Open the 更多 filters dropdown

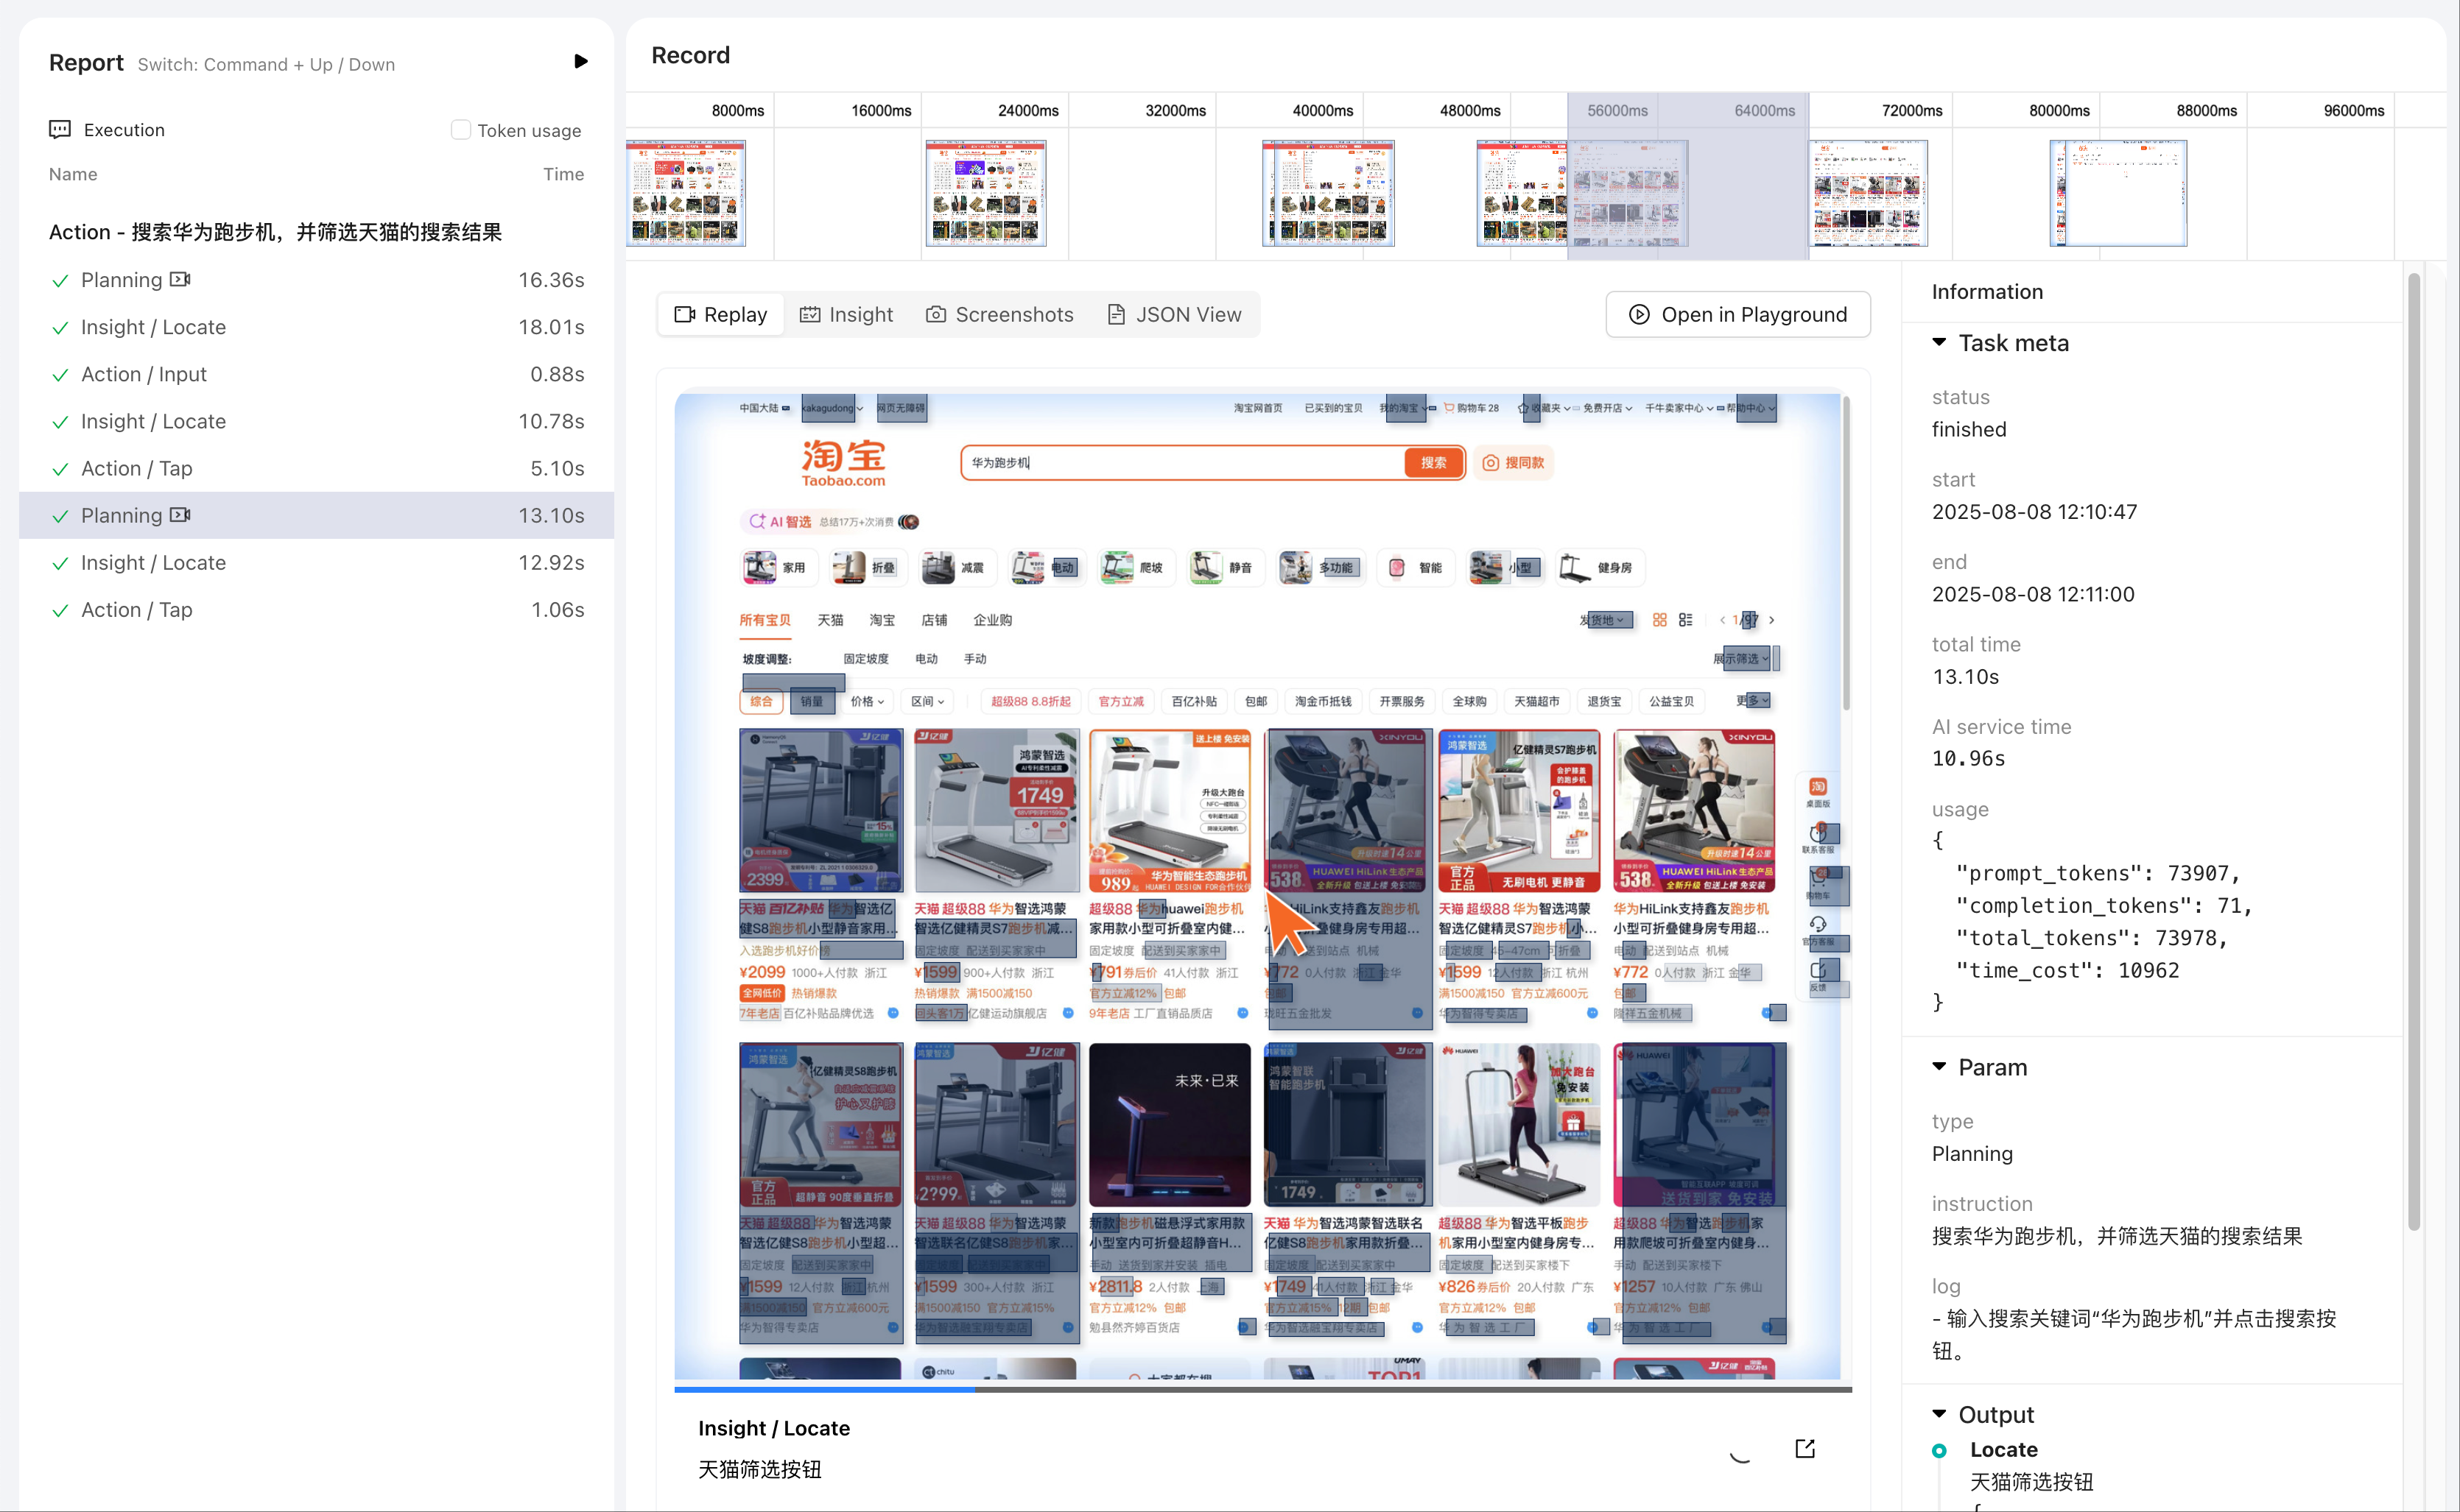coord(1753,701)
